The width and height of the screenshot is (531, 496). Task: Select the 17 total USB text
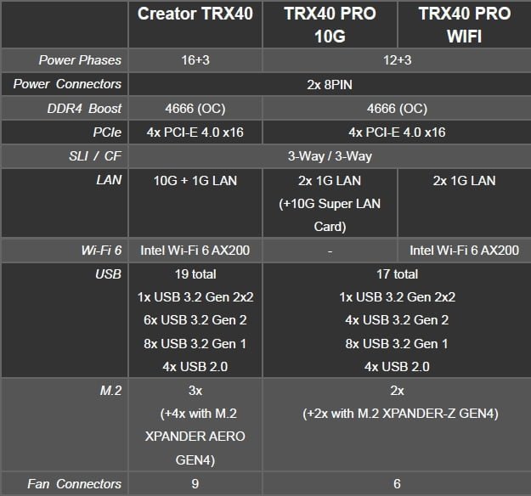click(x=397, y=274)
